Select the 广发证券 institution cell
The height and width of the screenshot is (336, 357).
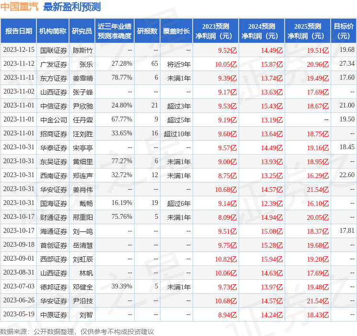pos(54,64)
